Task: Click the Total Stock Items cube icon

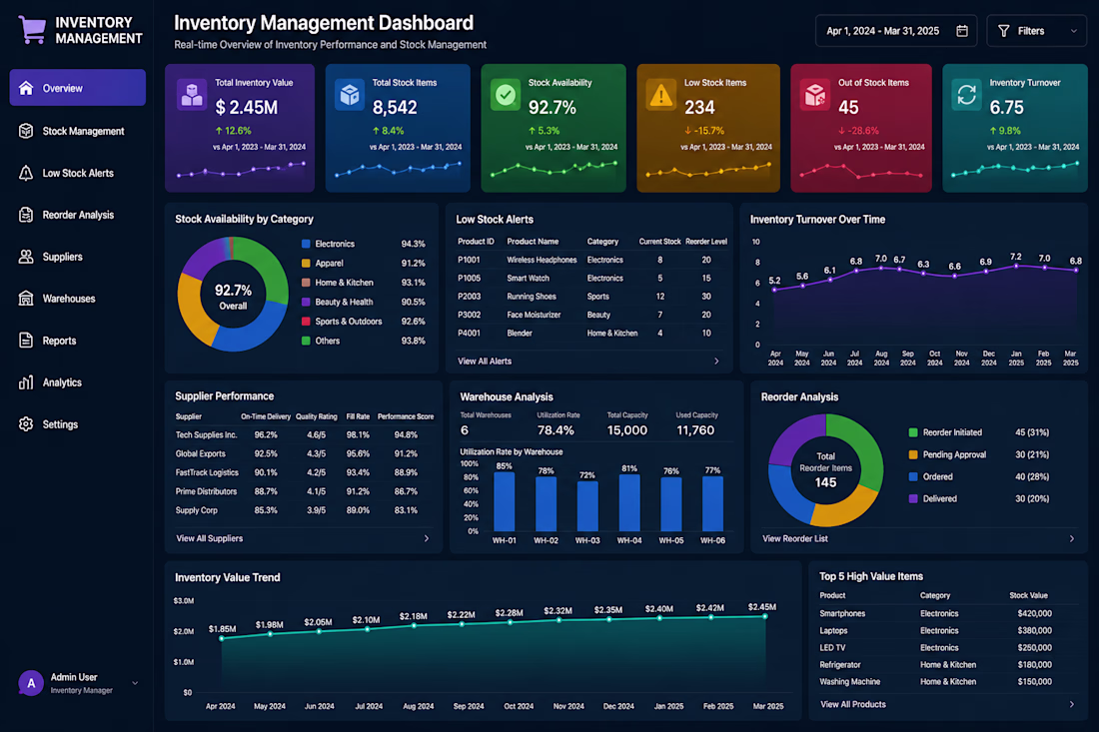Action: click(349, 95)
